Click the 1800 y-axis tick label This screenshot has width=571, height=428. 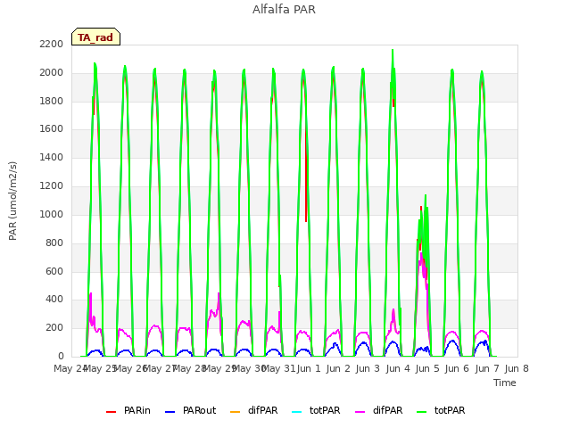[x=52, y=101]
